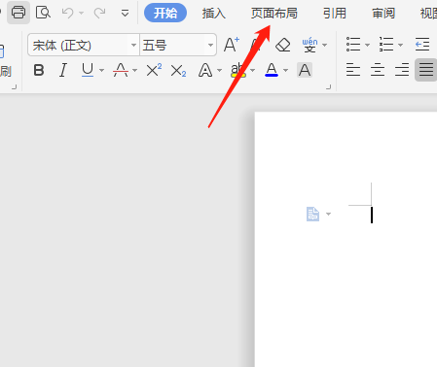Open font dialog launcher corner icon
Image resolution: width=437 pixels, height=367 pixels.
coord(329,86)
